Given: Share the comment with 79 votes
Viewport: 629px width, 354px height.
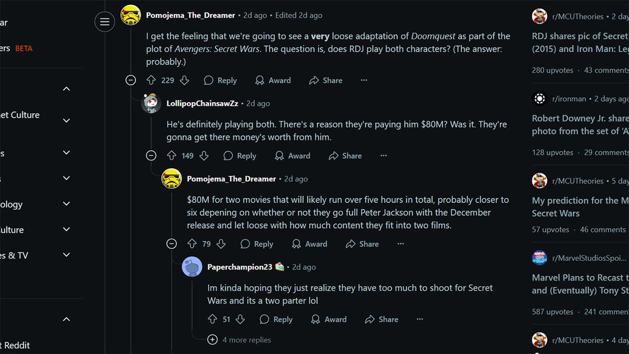Looking at the screenshot, I should tap(362, 244).
